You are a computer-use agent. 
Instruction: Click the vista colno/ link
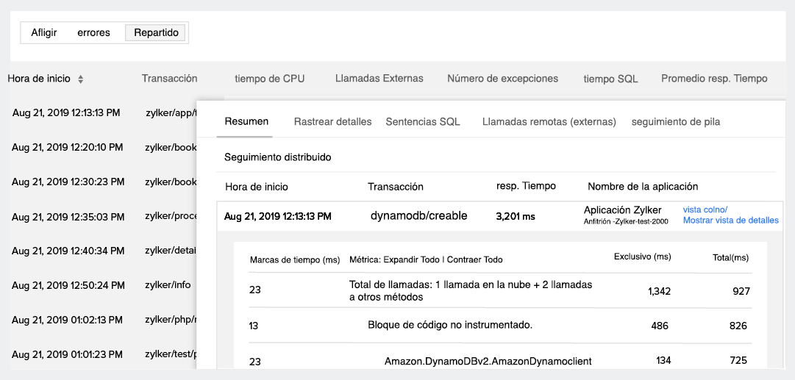tap(705, 209)
